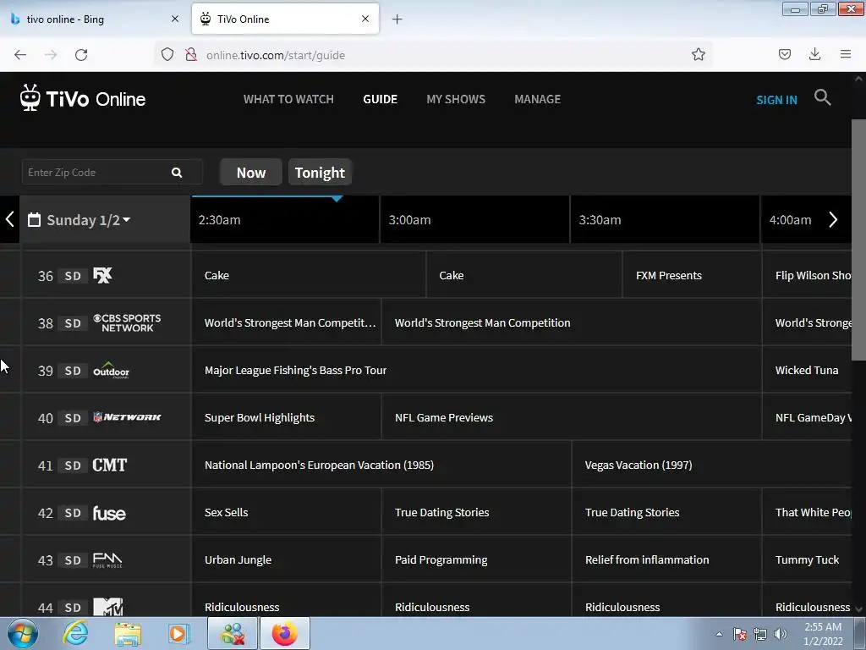The image size is (866, 650).
Task: Select the CBS Sports Network logo
Action: (x=127, y=322)
